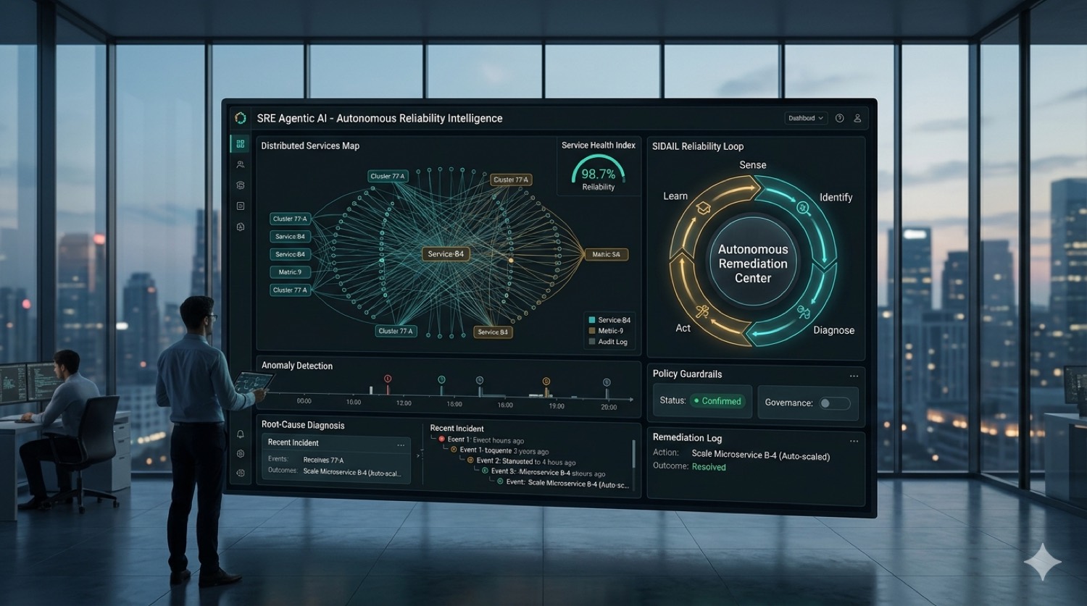The image size is (1087, 606).
Task: Click green icon beside Event 3 Microservice B-4
Action: [486, 471]
